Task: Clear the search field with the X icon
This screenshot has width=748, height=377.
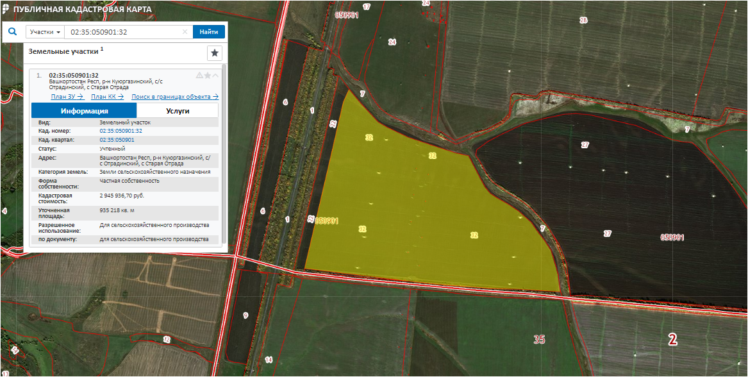Action: coord(185,32)
